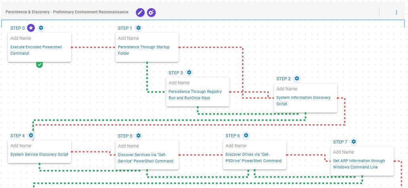Open STEP 2 gear settings

click(x=297, y=79)
